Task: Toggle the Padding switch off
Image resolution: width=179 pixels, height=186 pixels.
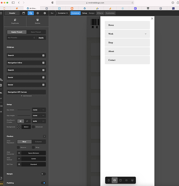Action: tap(43, 183)
